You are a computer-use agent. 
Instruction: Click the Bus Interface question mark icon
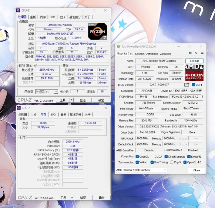[202, 97]
